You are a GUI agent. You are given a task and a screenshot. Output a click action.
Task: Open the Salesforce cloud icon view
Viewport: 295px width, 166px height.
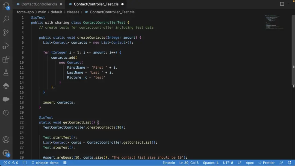tap(6, 99)
